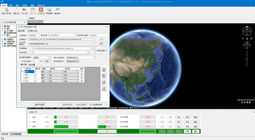Close the 地下管线编译设置 dialog

[107, 27]
